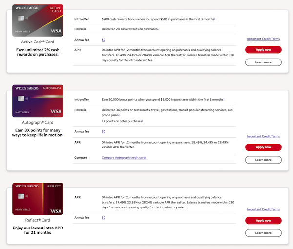The image size is (293, 249).
Task: Learn more about Active Cash Card
Action: click(x=263, y=62)
